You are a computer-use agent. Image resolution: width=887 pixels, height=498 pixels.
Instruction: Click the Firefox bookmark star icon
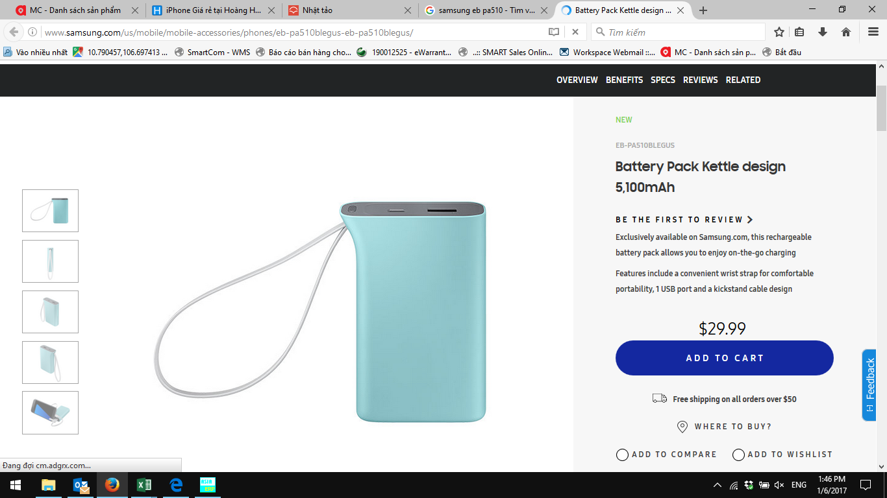pos(779,32)
